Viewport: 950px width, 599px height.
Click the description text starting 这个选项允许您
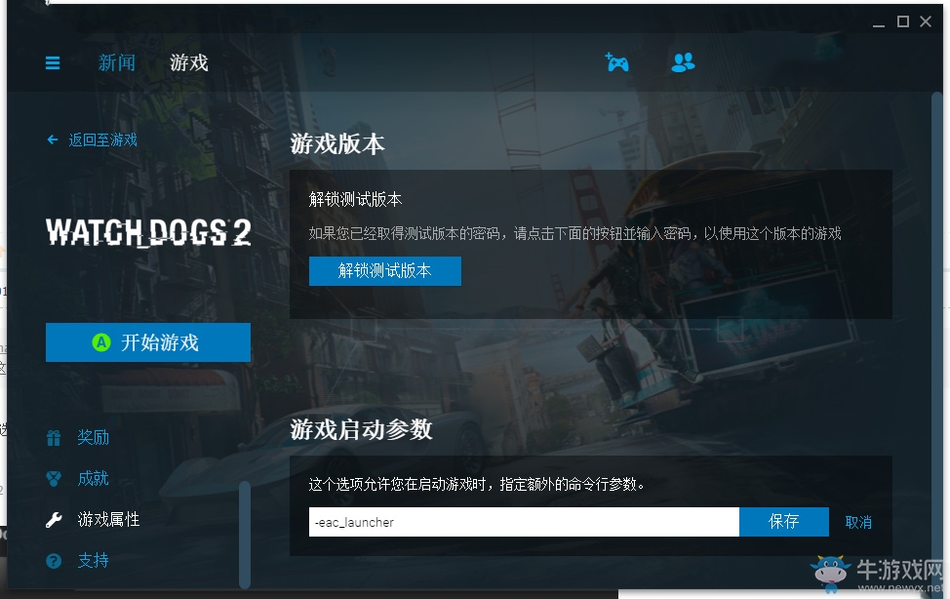click(477, 485)
